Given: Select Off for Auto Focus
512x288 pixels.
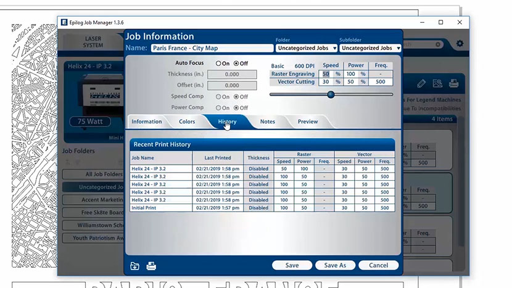Looking at the screenshot, I should click(236, 64).
